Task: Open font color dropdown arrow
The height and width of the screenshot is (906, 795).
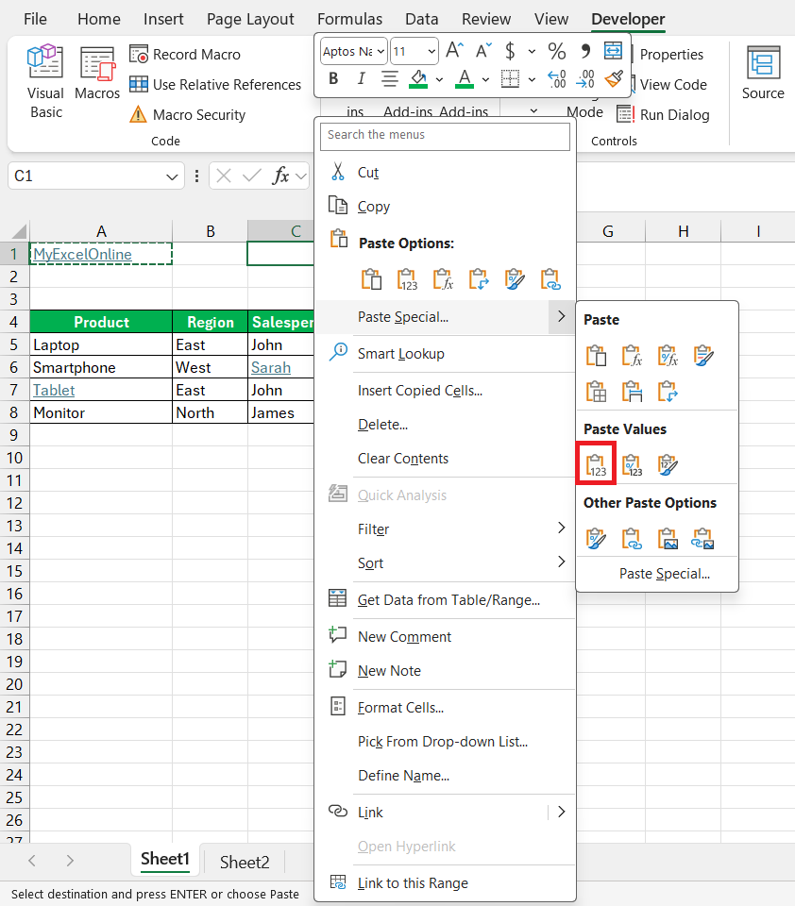Action: pos(485,79)
